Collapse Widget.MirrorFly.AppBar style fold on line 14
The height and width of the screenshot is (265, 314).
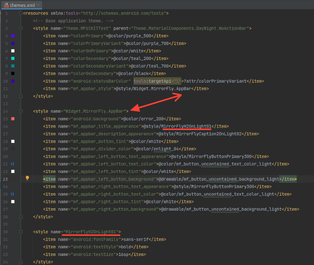[21, 111]
